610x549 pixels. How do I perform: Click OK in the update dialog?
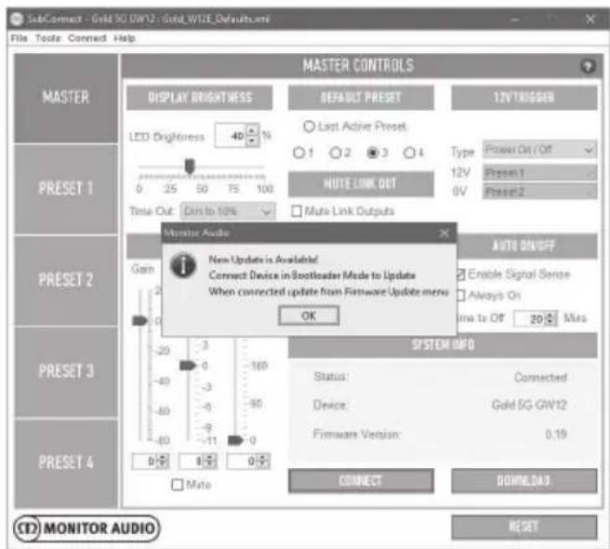[309, 315]
